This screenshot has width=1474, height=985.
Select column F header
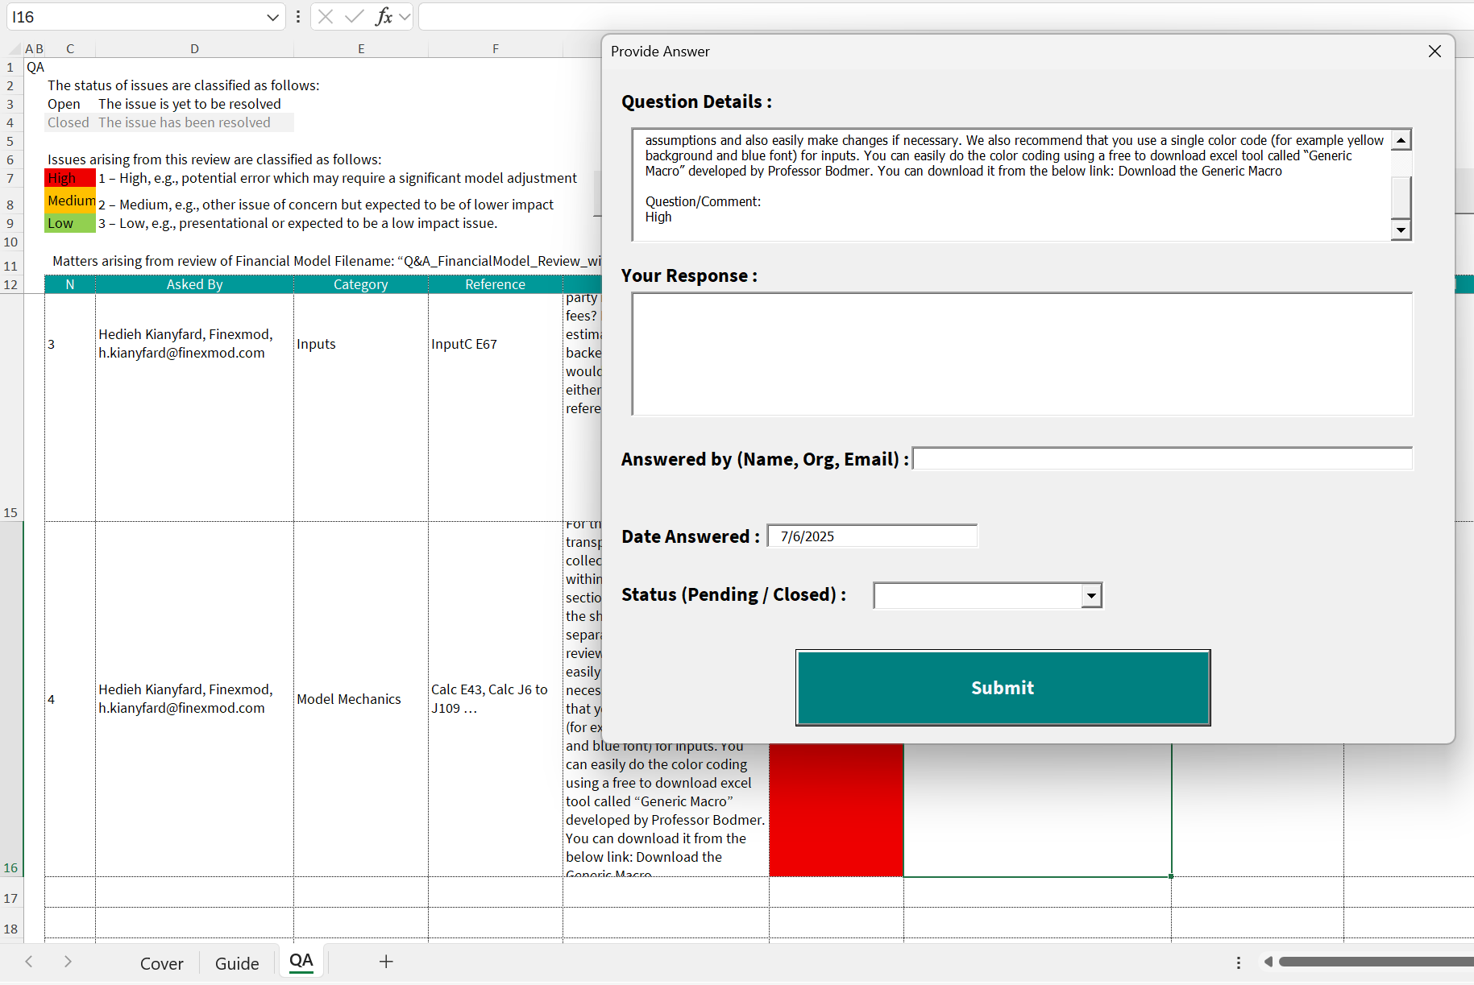coord(496,49)
